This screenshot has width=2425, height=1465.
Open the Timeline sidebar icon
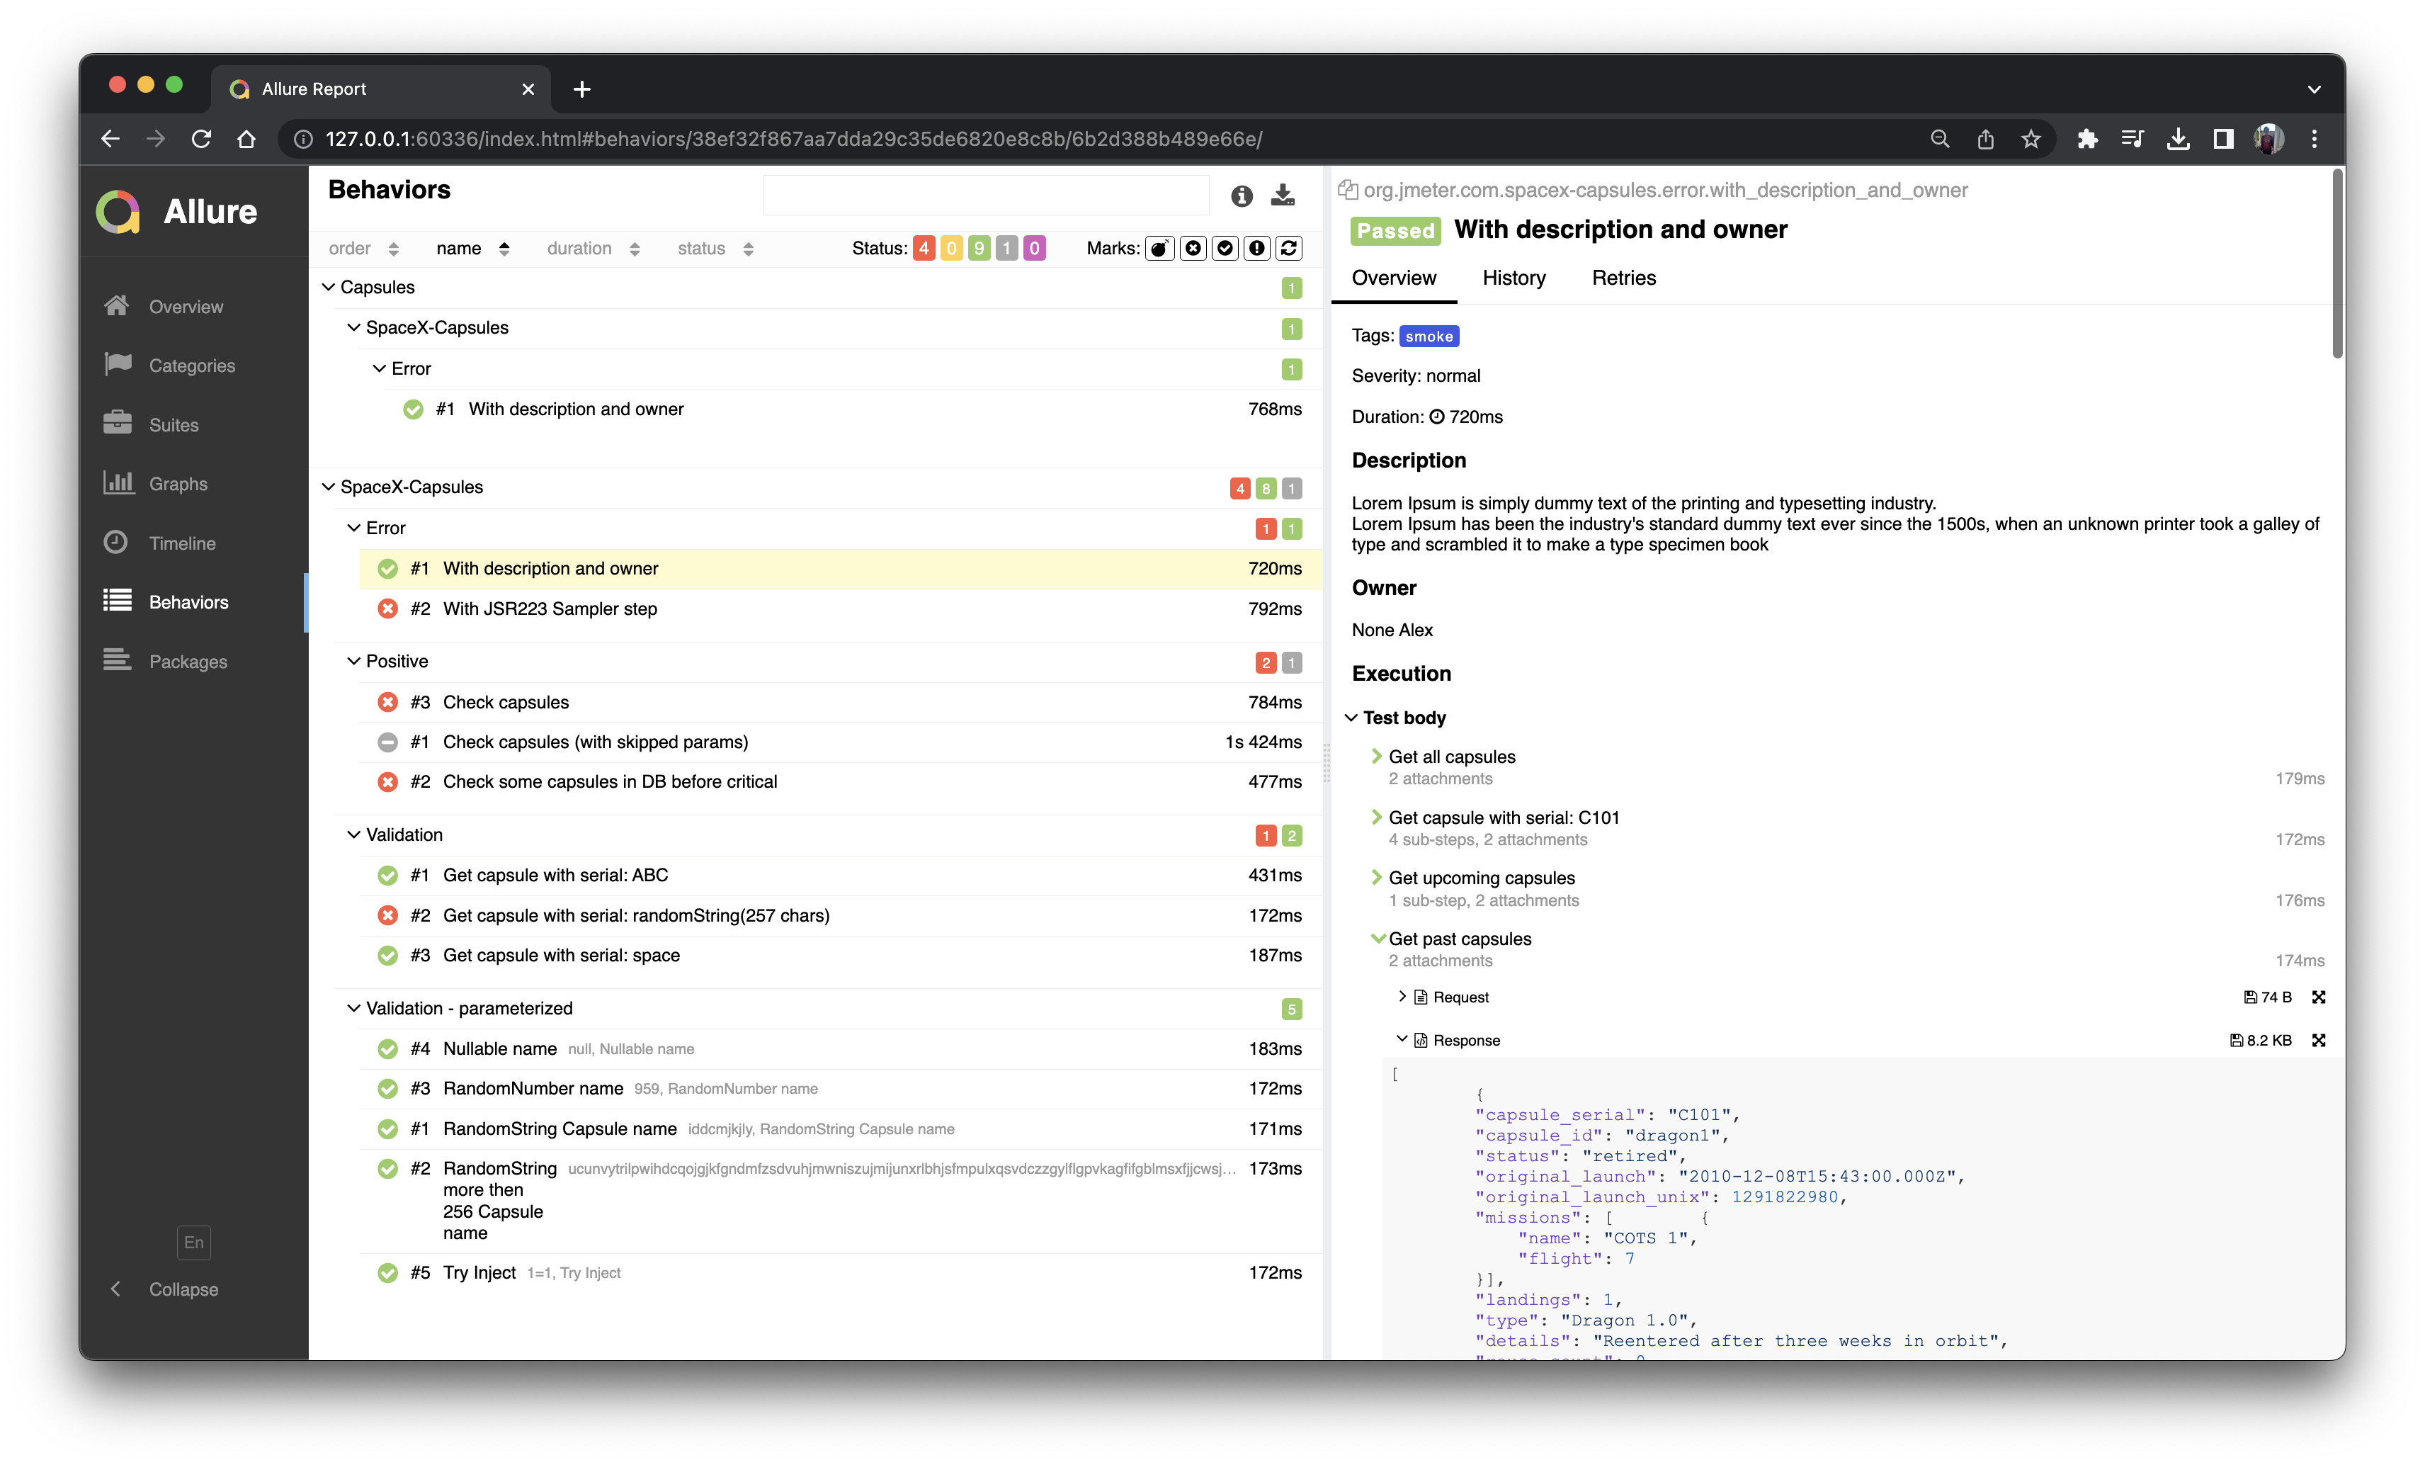pos(116,543)
